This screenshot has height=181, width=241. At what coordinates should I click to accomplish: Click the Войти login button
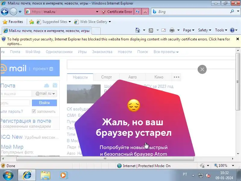pos(44,103)
